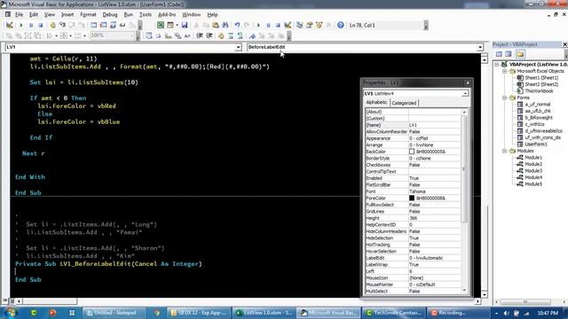This screenshot has height=319, width=568.
Task: Open the BeforeLabelEdit procedure dropdown
Action: tap(479, 47)
